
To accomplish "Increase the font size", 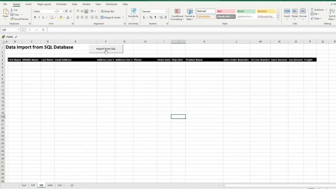I will tap(67, 12).
